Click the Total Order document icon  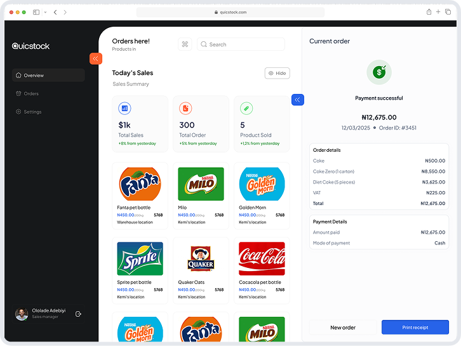pos(185,109)
